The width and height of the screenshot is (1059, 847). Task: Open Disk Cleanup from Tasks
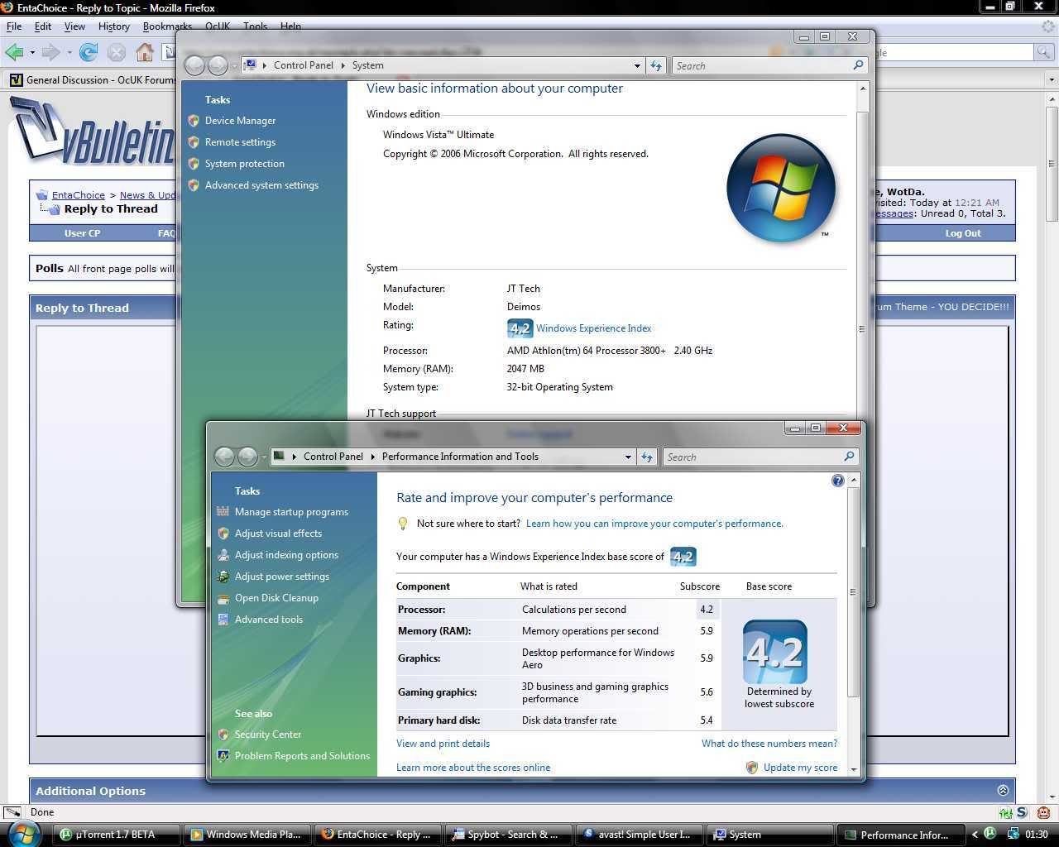click(x=276, y=598)
